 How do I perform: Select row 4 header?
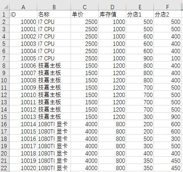5,36
